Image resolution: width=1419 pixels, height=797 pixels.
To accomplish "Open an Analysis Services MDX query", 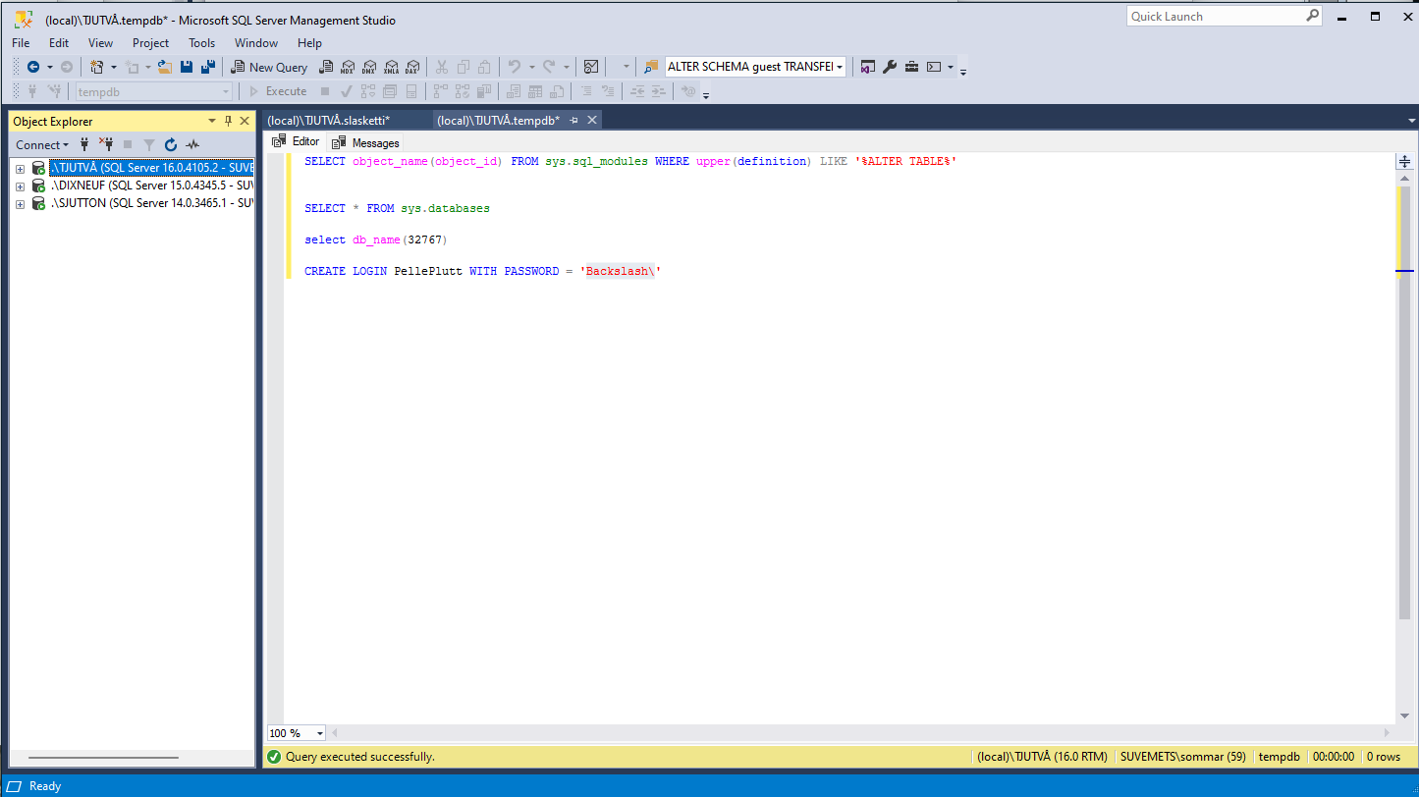I will pos(348,67).
